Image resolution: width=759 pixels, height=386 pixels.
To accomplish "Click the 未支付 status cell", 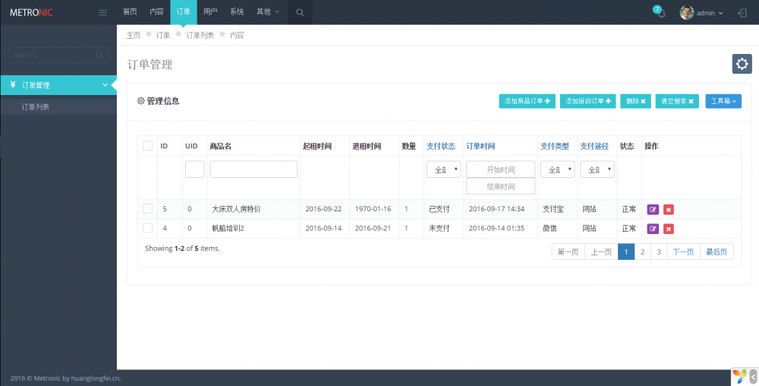I will click(x=439, y=228).
